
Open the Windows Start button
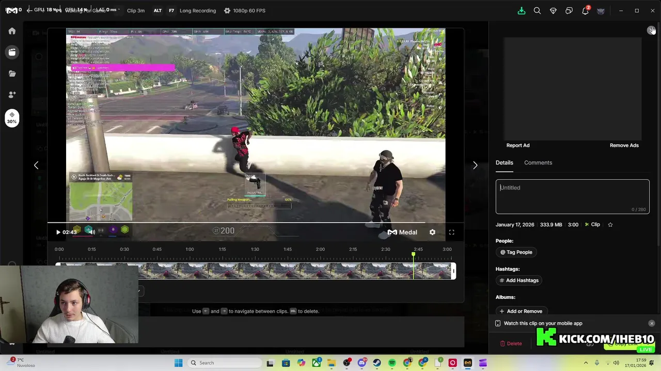[x=178, y=363]
